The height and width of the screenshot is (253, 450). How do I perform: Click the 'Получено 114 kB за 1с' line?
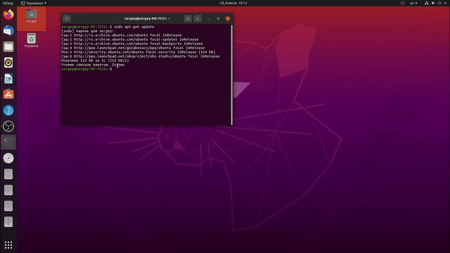[95, 60]
